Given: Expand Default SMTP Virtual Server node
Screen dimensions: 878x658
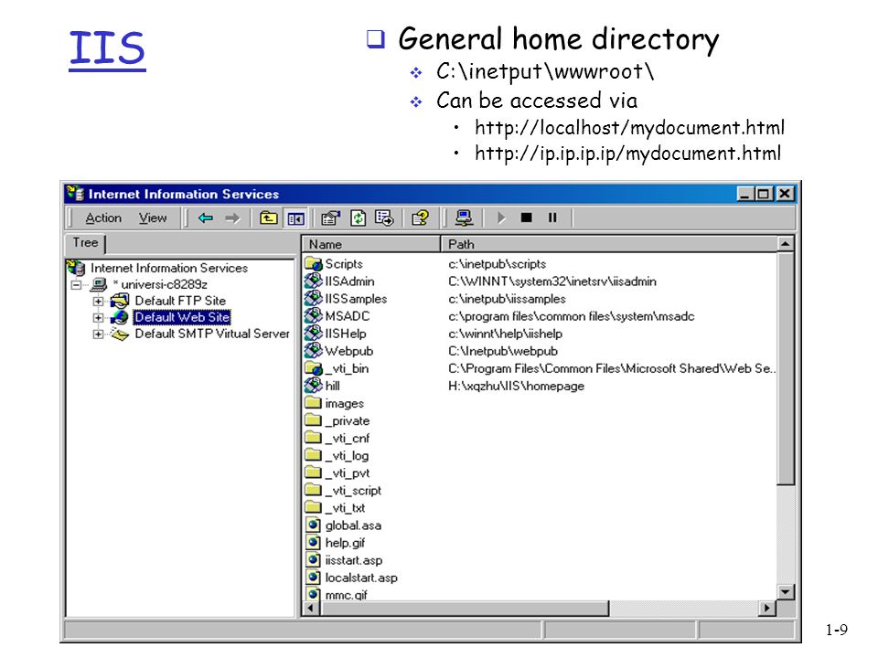Looking at the screenshot, I should (98, 334).
